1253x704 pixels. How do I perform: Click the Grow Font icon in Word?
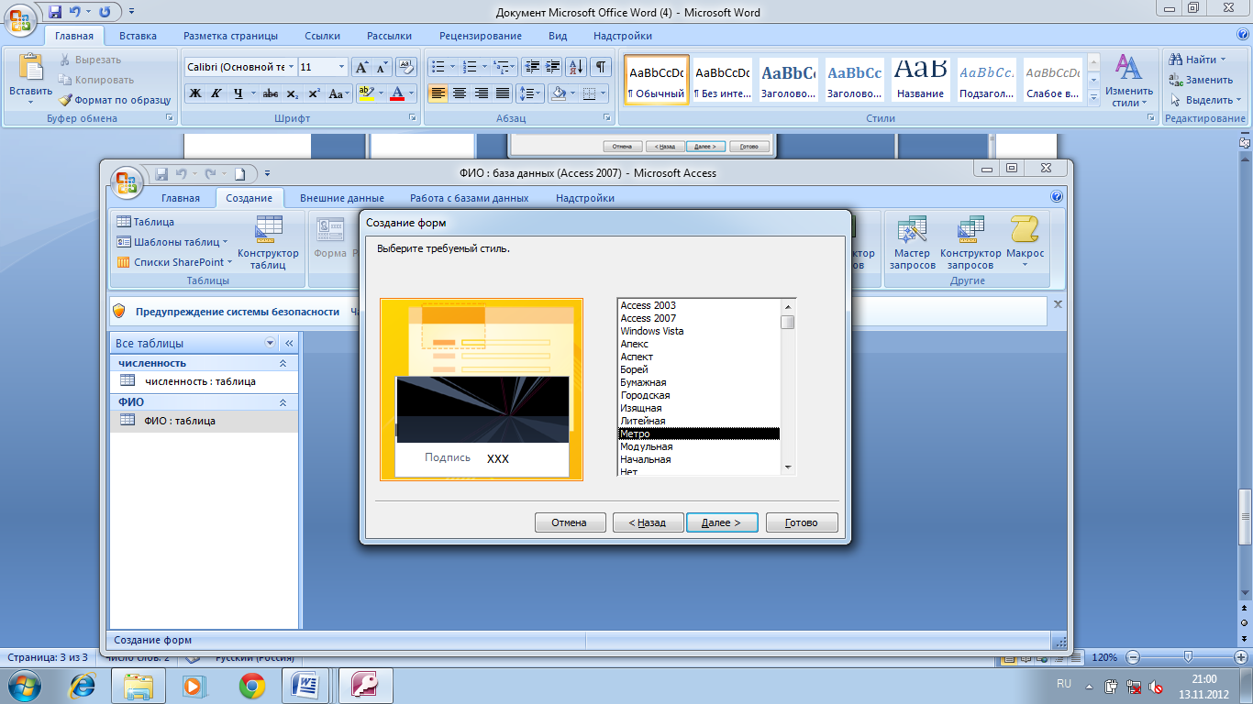pyautogui.click(x=361, y=67)
